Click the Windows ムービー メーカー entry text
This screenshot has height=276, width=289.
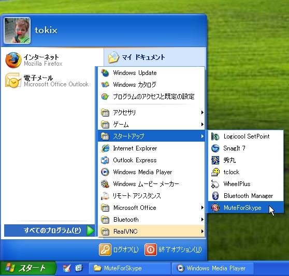146,184
